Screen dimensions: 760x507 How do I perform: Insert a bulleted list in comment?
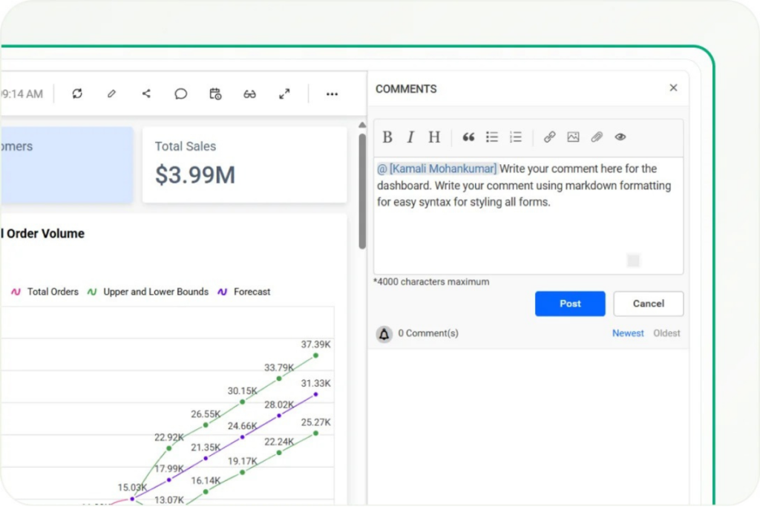pyautogui.click(x=492, y=137)
